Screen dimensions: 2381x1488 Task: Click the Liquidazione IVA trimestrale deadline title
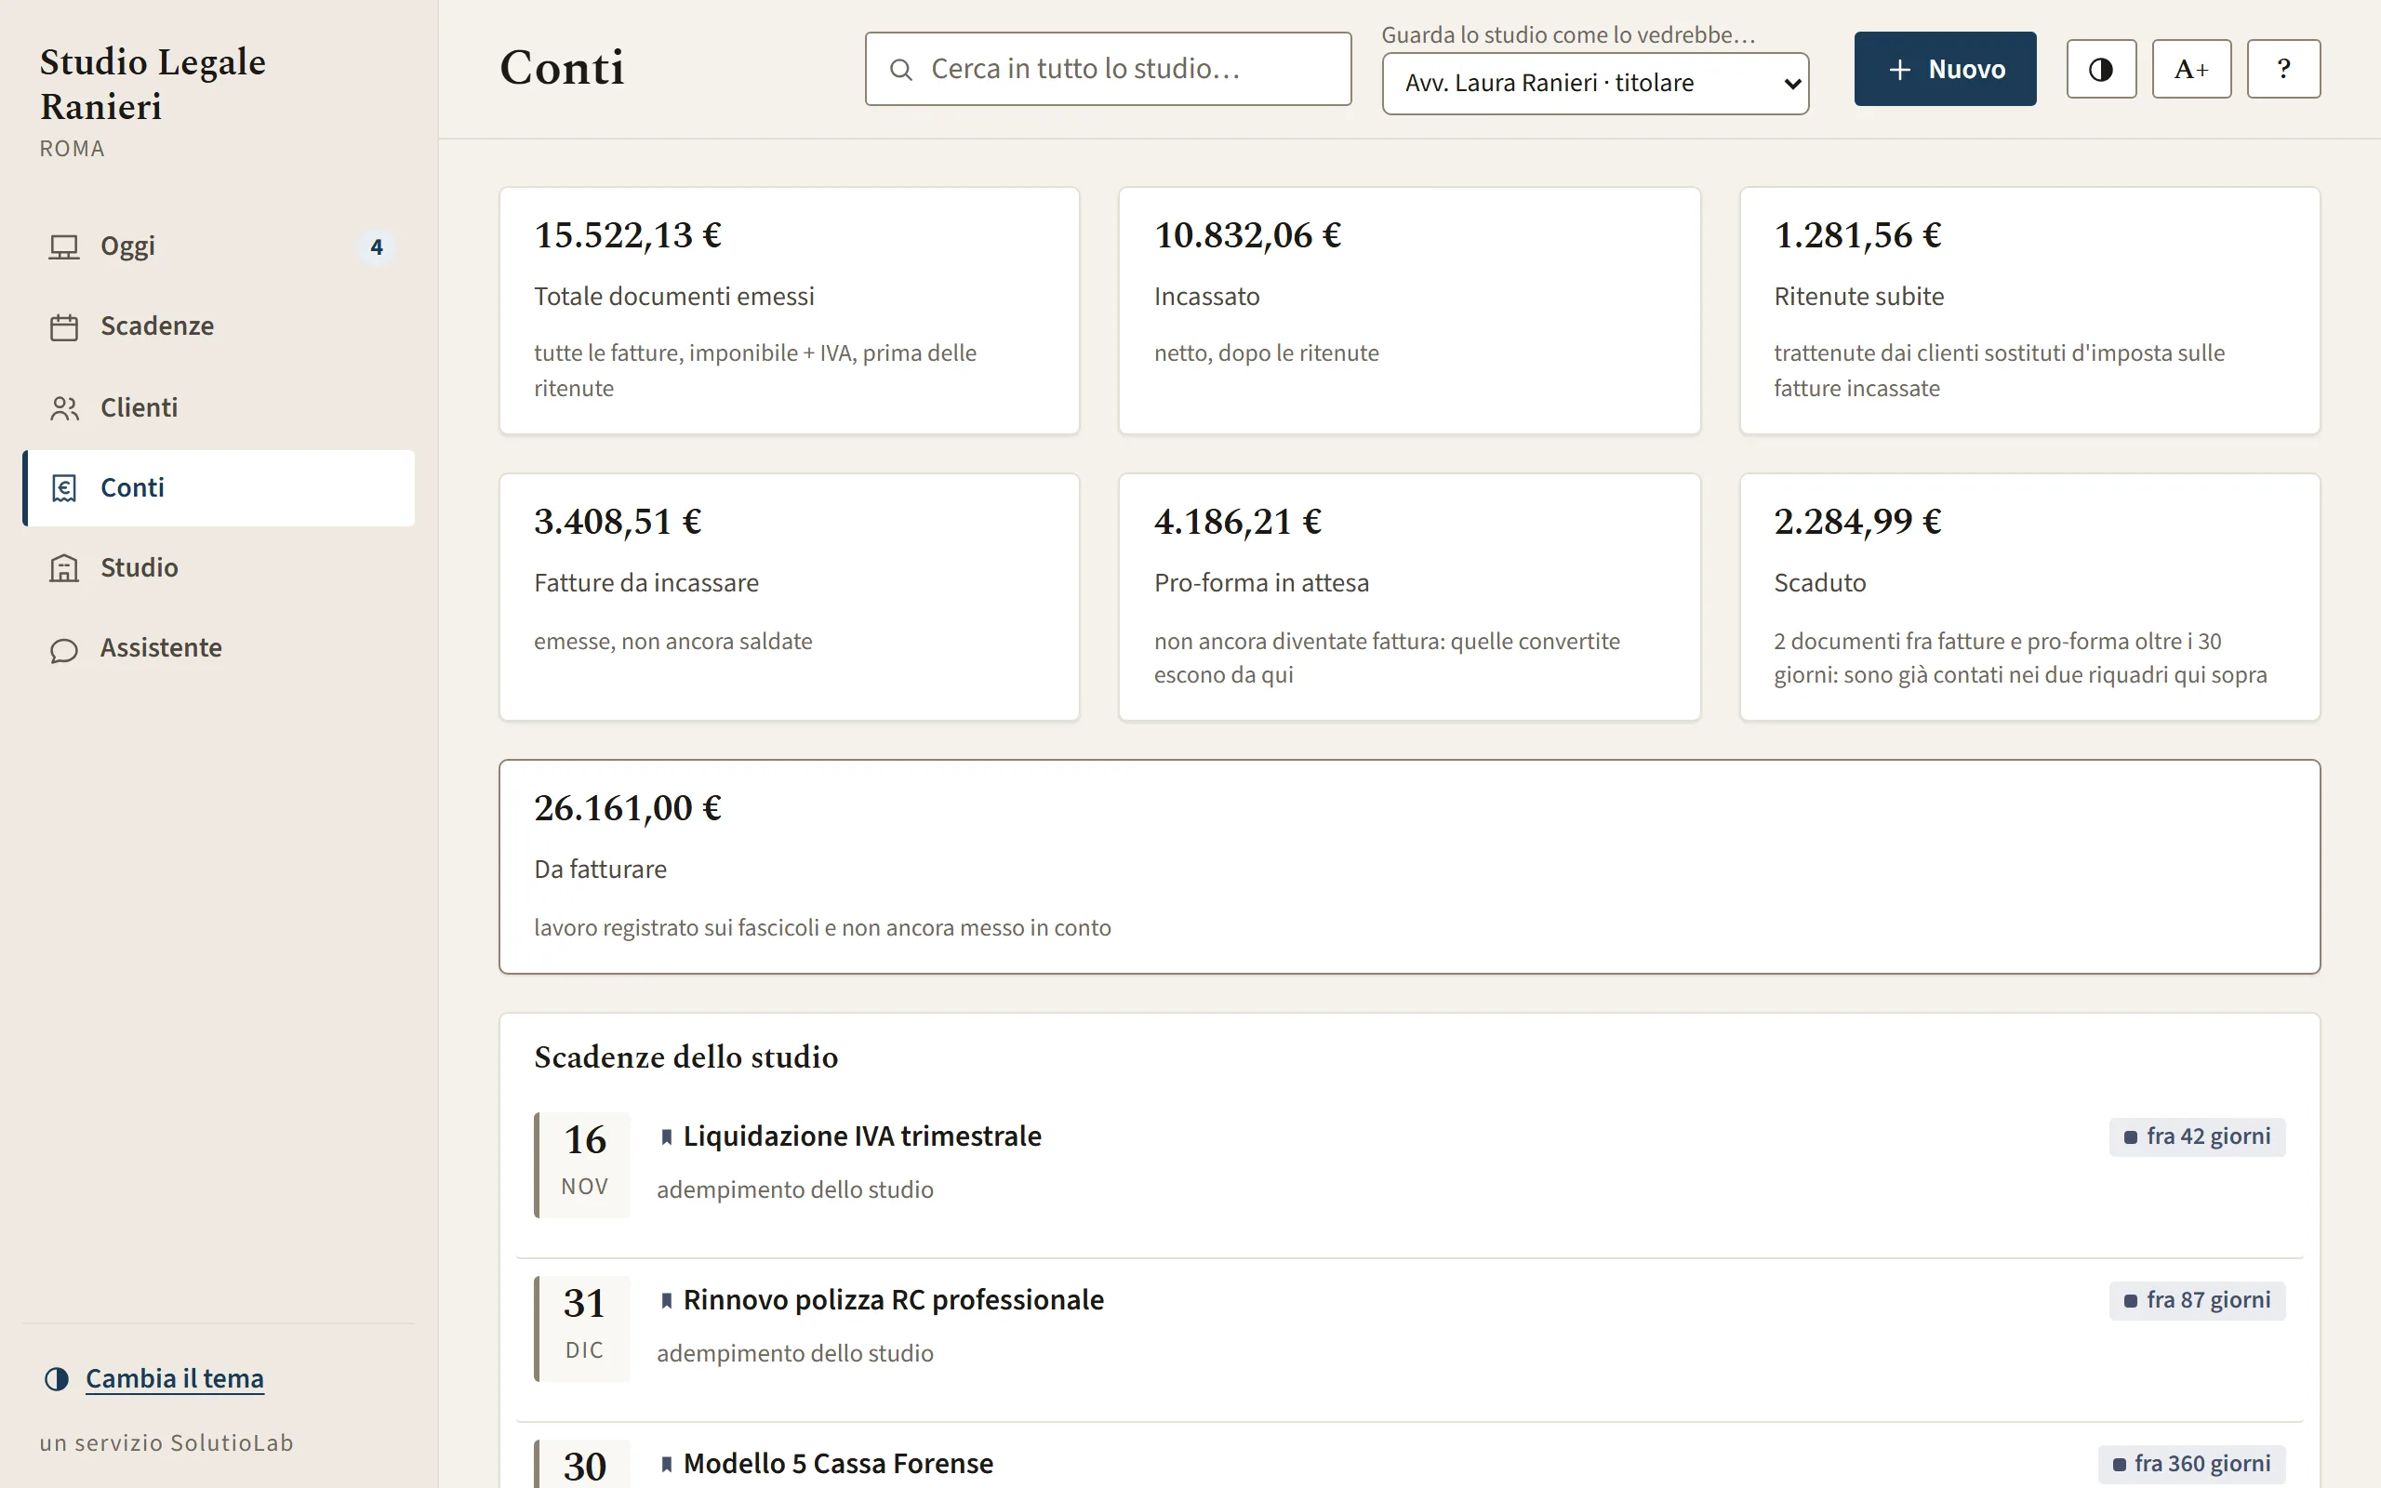862,1136
